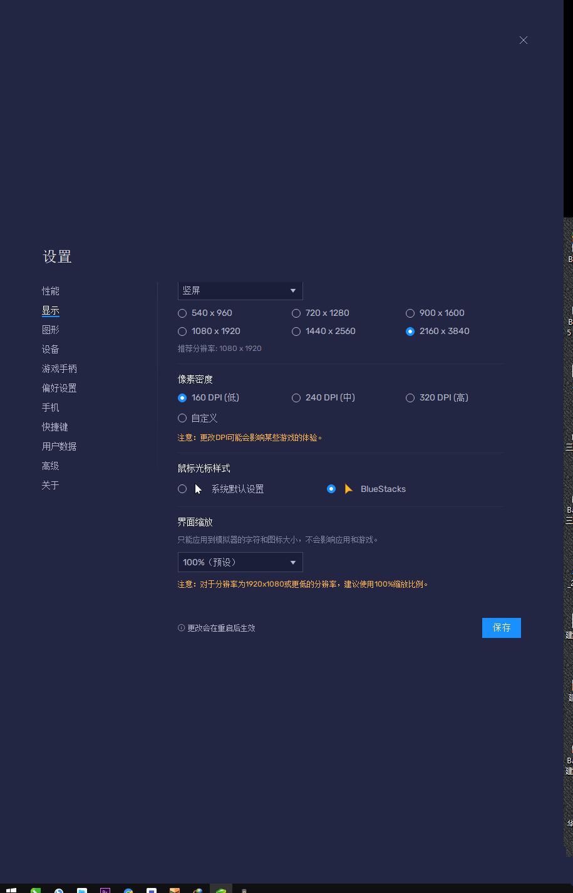The height and width of the screenshot is (893, 573).
Task: Close the settings window with X
Action: tap(524, 40)
